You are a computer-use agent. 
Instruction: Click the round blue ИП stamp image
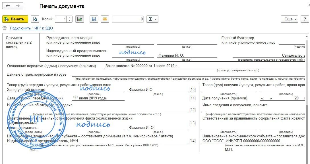(x=36, y=120)
